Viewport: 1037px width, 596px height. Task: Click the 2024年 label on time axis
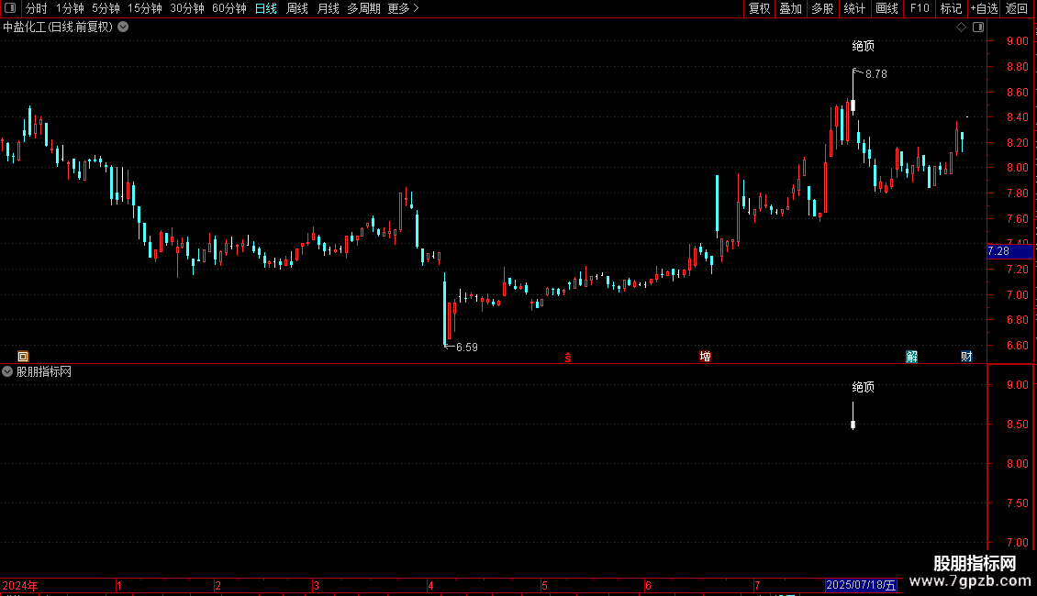pos(20,586)
